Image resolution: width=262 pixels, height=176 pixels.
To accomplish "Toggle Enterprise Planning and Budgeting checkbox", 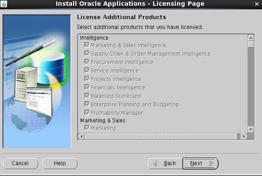I will click(x=87, y=104).
